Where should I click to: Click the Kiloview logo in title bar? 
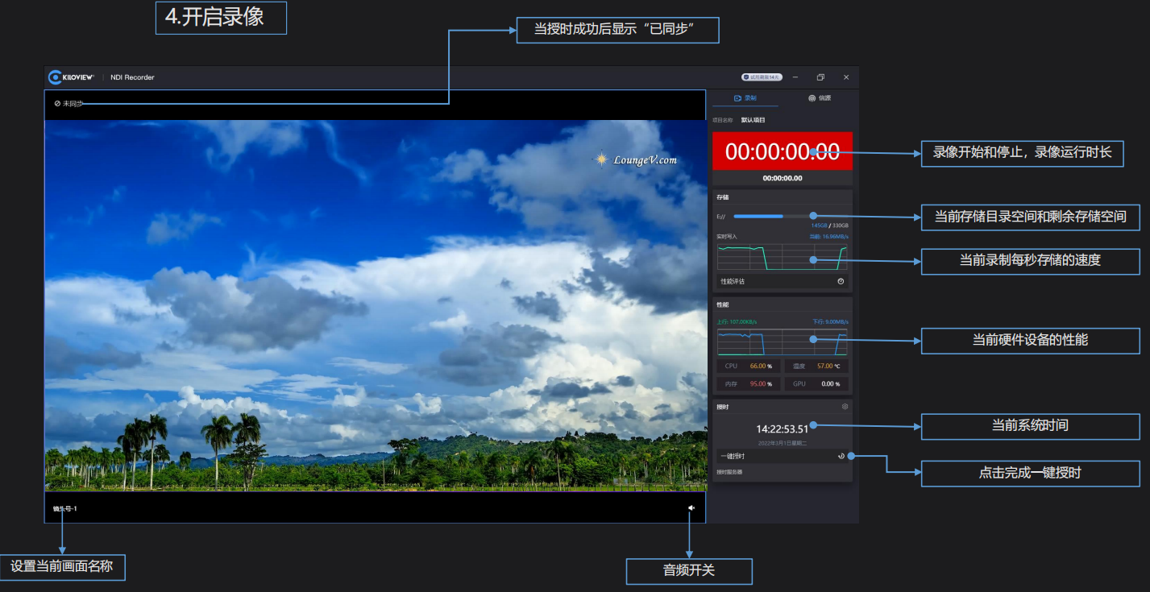(x=71, y=77)
